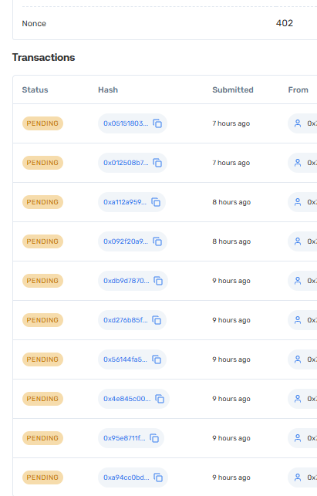Copy hash 0xd276b85f... to clipboard
Screen dimensions: 317x496
coord(157,320)
